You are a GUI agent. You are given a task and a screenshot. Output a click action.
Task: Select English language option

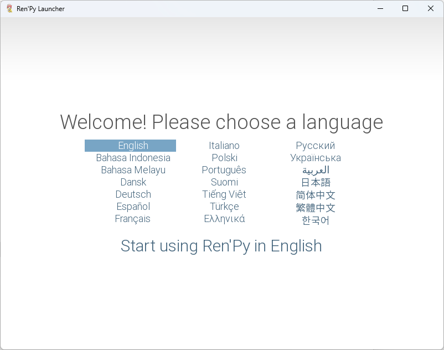click(x=130, y=146)
